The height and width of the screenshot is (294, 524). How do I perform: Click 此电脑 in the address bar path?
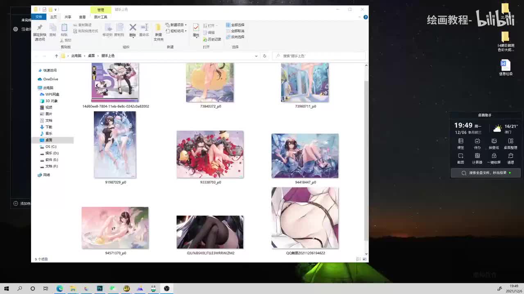76,56
